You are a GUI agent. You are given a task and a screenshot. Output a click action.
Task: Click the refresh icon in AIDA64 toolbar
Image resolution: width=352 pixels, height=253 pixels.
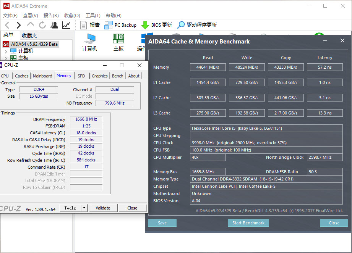tap(42, 25)
